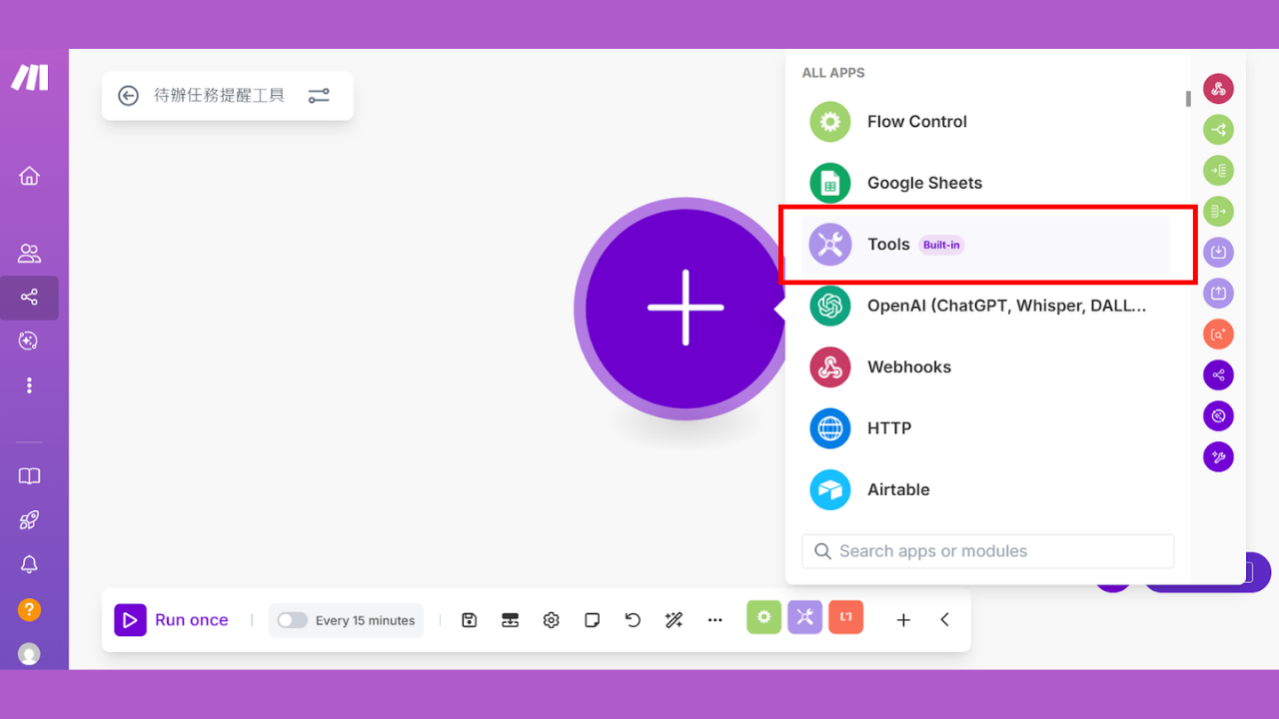Click the dark purple share-nodes icon on right strip
Viewport: 1279px width, 719px height.
tap(1218, 375)
